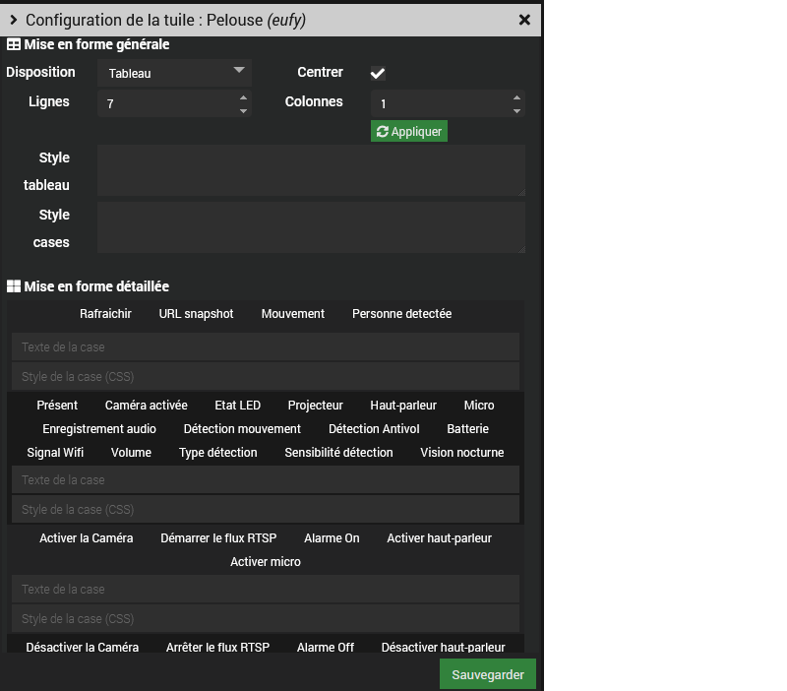Select the Désactiver la Caméra command
Screen dimensions: 787x691
pos(83,647)
